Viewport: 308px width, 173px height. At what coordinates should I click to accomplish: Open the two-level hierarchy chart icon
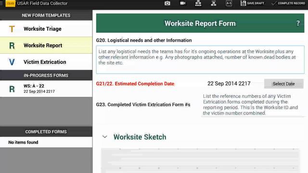(213, 3)
